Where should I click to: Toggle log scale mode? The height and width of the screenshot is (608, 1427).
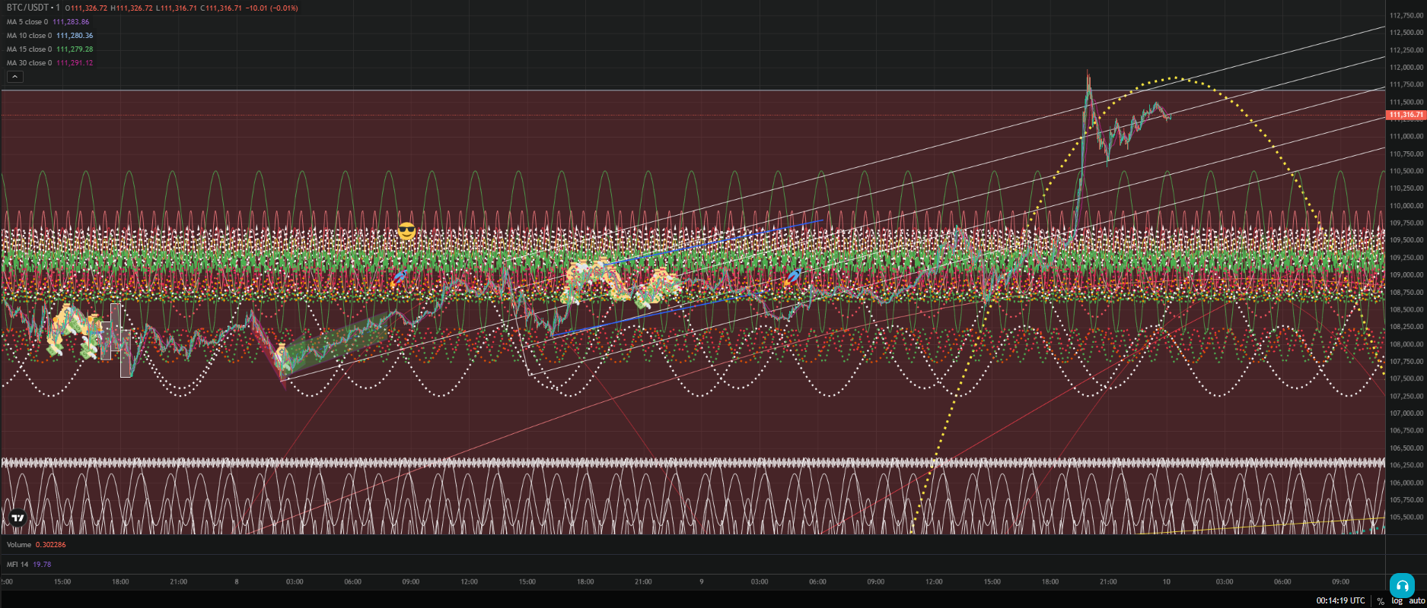[x=1397, y=601]
